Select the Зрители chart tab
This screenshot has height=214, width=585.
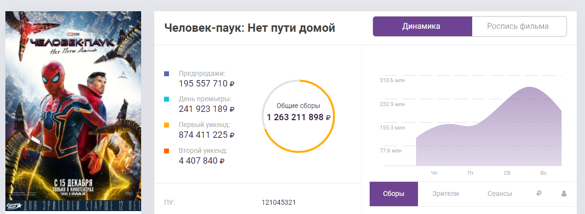pyautogui.click(x=445, y=194)
